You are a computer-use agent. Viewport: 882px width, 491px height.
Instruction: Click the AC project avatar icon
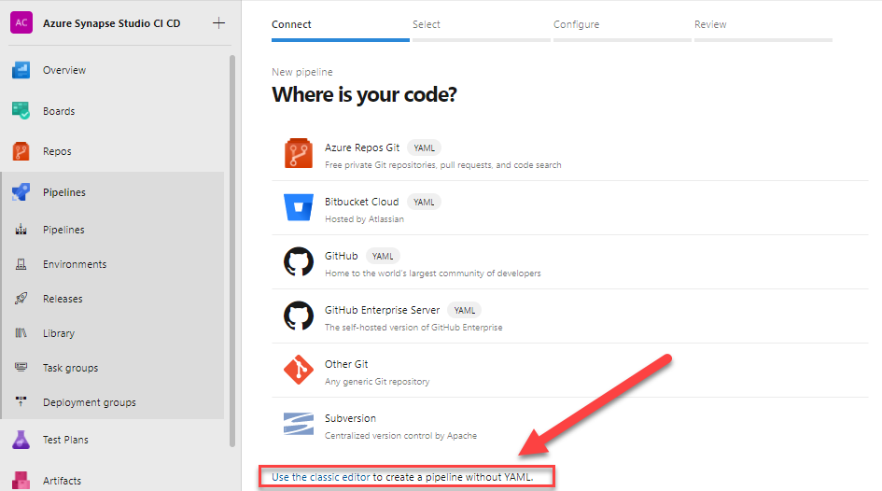click(21, 23)
